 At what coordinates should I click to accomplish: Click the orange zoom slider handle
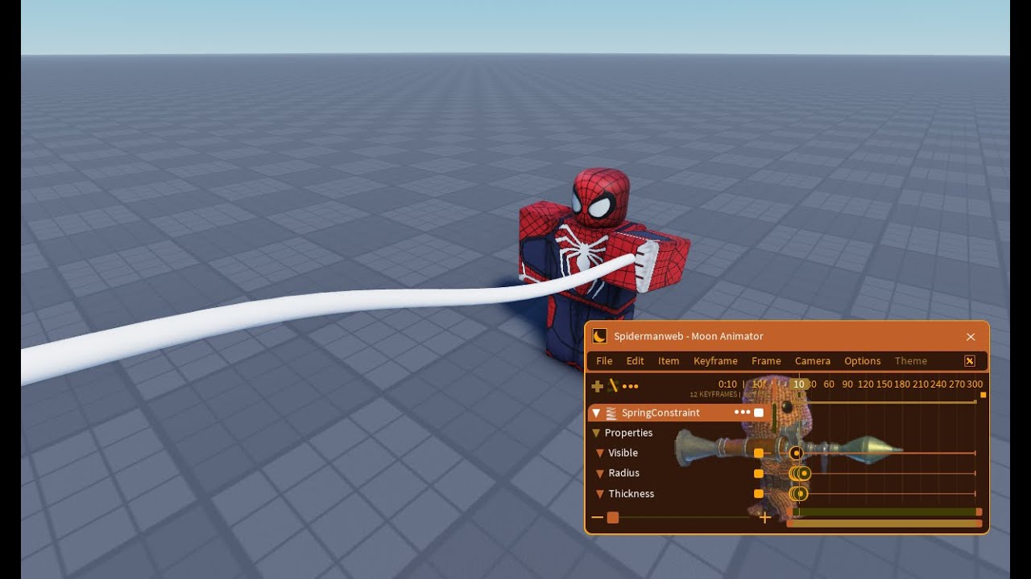coord(613,517)
